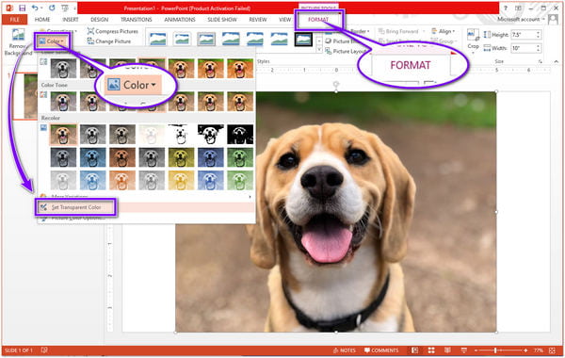This screenshot has height=358, width=565.
Task: Select Black and White 50% recolor thumbnail
Action: pyautogui.click(x=210, y=135)
